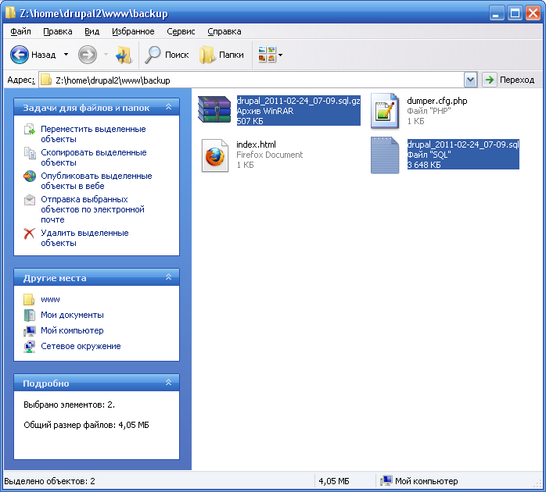Click the move selected items icon

click(30, 130)
